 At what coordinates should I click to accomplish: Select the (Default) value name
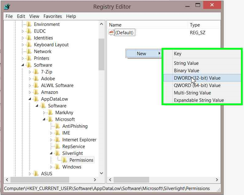point(125,32)
